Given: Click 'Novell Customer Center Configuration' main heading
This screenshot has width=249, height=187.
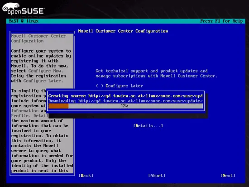Looking at the screenshot, I should pos(123,31).
